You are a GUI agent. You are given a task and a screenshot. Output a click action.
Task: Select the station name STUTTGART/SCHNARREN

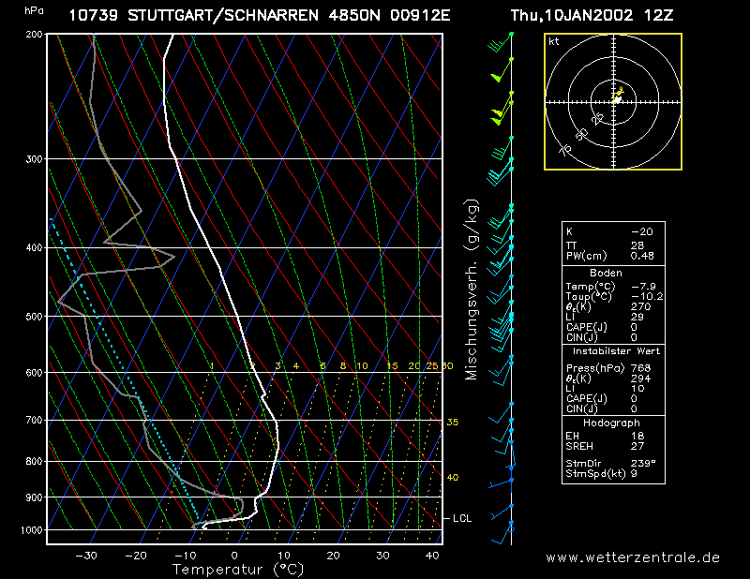coord(223,15)
